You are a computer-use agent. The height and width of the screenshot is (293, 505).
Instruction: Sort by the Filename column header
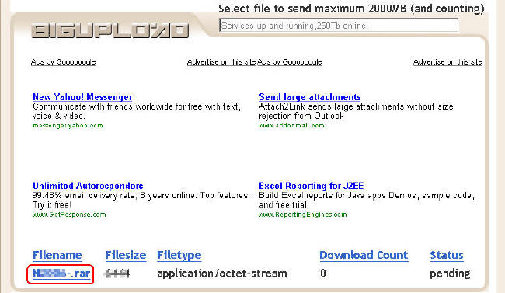[57, 255]
